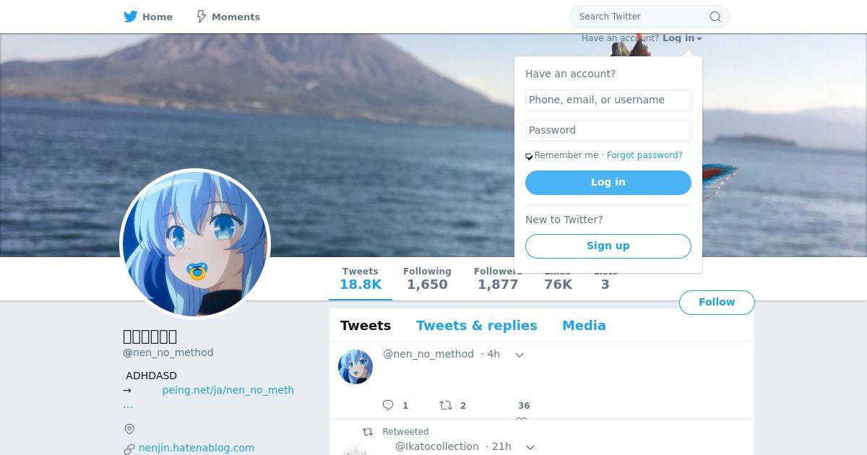Expand the chevron menu on the 4h tweet

point(519,355)
